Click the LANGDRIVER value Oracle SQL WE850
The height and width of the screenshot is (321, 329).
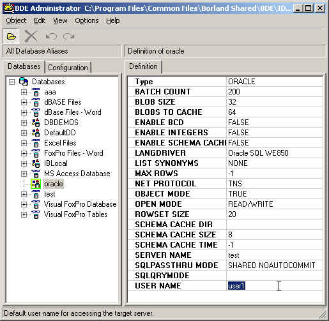point(258,153)
